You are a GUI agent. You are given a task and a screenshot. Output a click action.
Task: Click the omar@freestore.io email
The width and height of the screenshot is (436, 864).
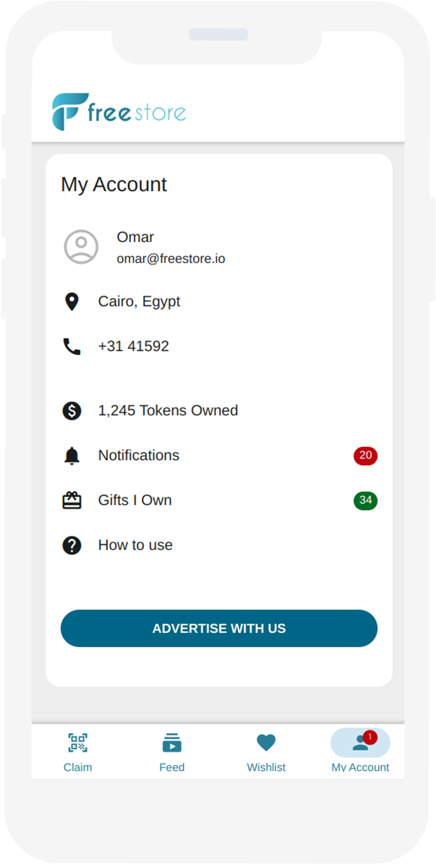tap(171, 259)
